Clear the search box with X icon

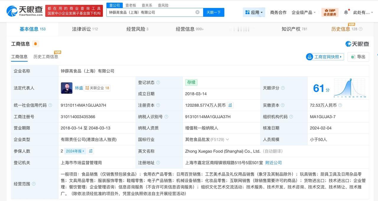click(197, 12)
